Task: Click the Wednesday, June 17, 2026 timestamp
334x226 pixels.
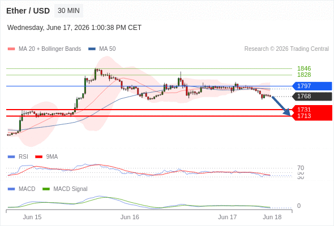Action: (x=74, y=28)
